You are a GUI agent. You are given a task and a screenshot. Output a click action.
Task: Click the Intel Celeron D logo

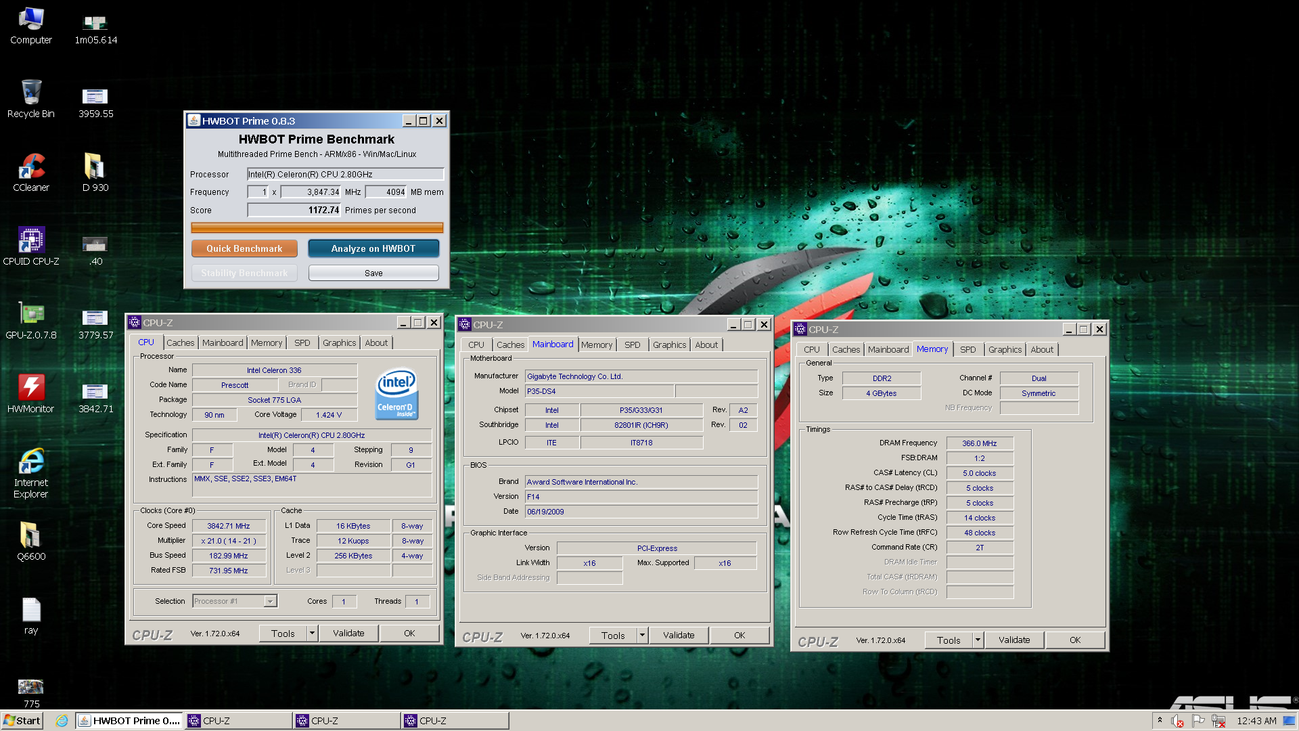click(x=396, y=394)
